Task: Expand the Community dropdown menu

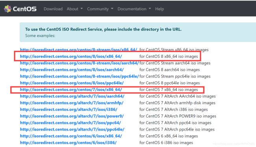Action: 100,9
